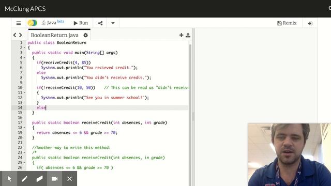Select the highlighter marker tool
Viewport: 331px width, 186px height.
[x=39, y=179]
